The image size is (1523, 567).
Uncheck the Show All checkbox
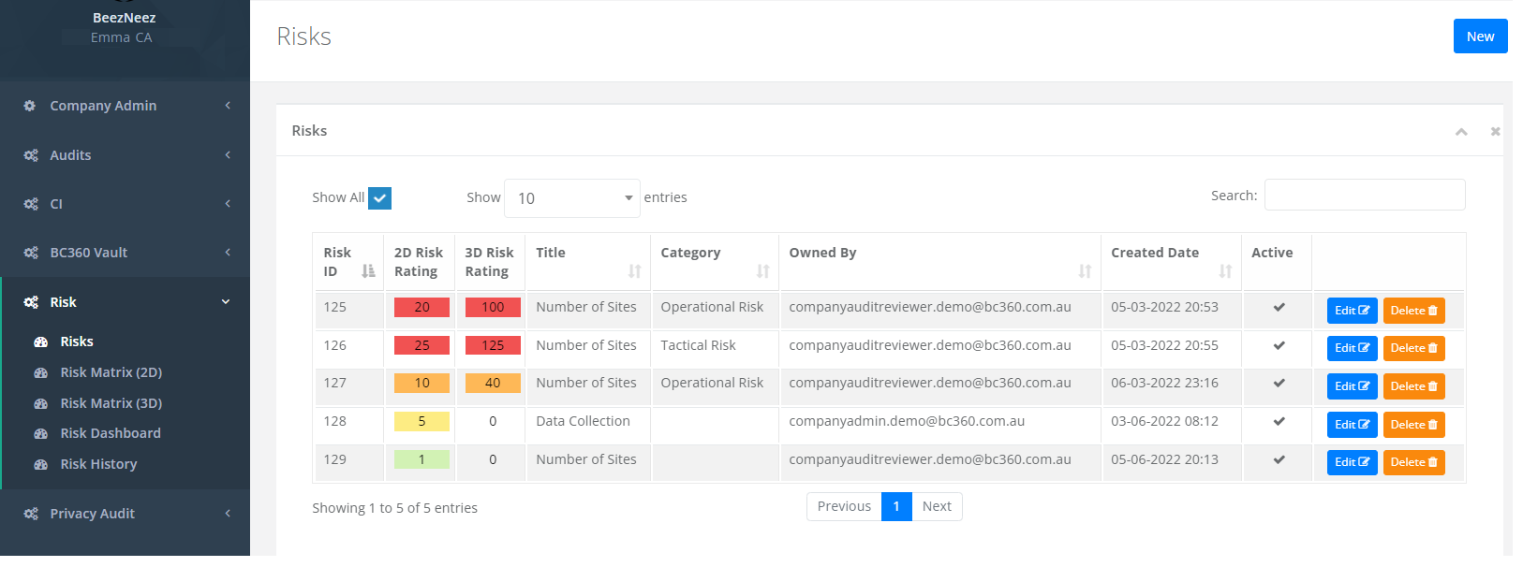(379, 198)
